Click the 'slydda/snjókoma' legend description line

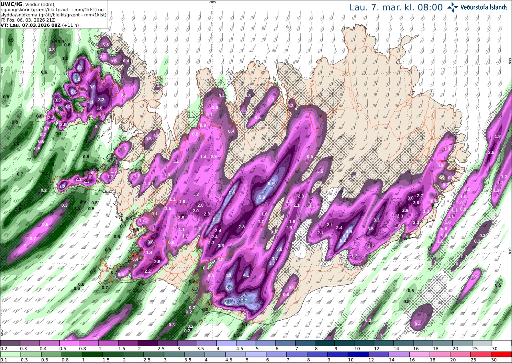pyautogui.click(x=53, y=14)
